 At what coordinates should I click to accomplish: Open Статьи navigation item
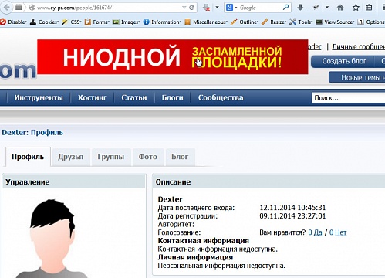(134, 97)
